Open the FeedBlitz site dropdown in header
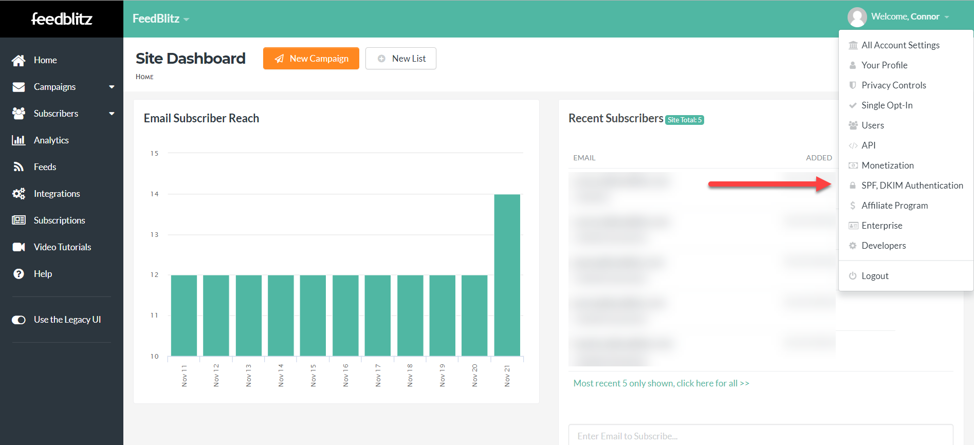Image resolution: width=974 pixels, height=445 pixels. pyautogui.click(x=161, y=18)
